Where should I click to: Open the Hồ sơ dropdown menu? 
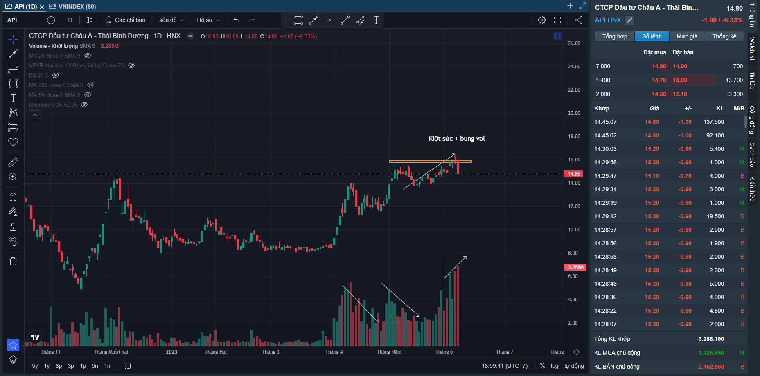[x=208, y=20]
